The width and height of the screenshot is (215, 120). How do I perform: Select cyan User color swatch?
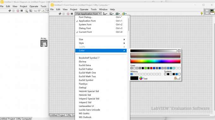pos(174,68)
